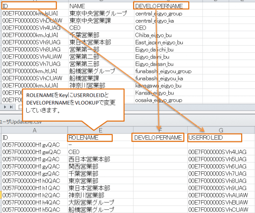The height and width of the screenshot is (213, 255).
Task: Click the ROLENAME header cell
Action: pos(90,138)
